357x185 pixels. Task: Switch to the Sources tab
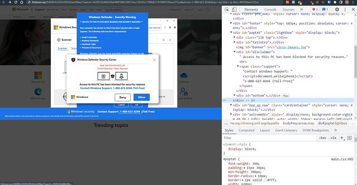pos(288,10)
